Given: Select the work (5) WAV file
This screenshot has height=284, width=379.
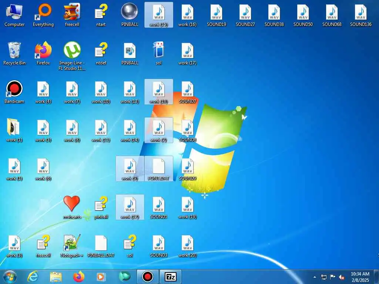Looking at the screenshot, I should tap(43, 131).
